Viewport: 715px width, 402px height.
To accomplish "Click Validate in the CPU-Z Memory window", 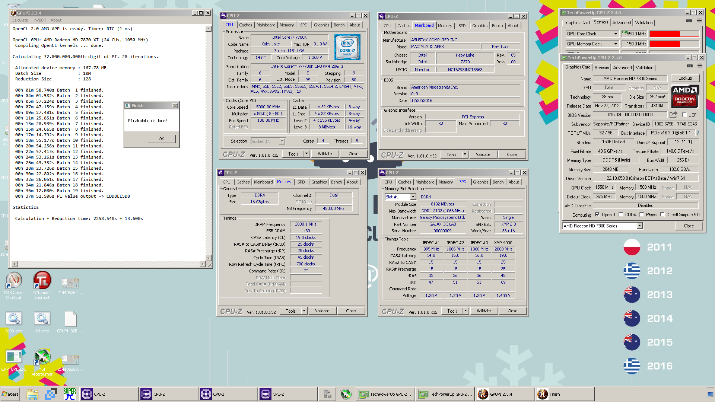I will (322, 311).
